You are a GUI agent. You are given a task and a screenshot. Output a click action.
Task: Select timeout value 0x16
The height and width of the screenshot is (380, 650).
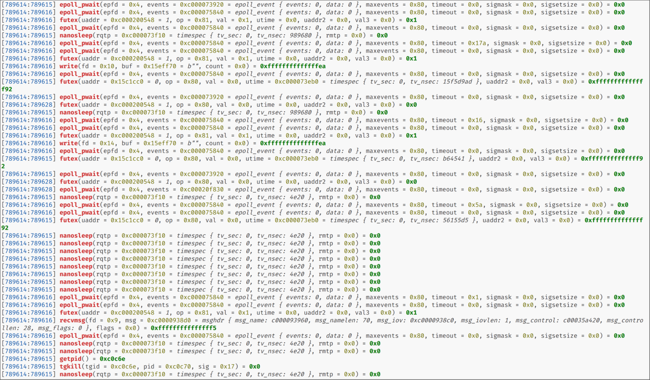click(x=475, y=120)
